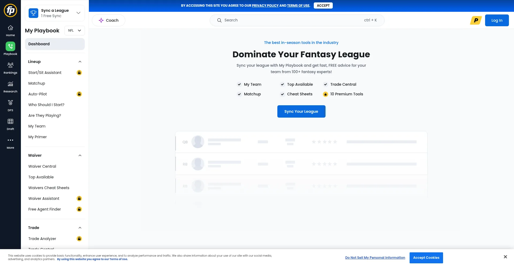
Task: Click the QB placeholder player row
Action: point(301,142)
